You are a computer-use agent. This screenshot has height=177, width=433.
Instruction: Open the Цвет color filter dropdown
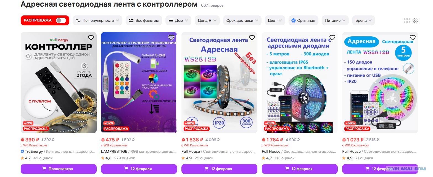point(275,20)
